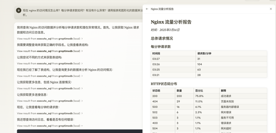Image resolution: width=276 pixels, height=133 pixels.
Task: Select the '成功请求' explanation cell
Action: [243, 96]
